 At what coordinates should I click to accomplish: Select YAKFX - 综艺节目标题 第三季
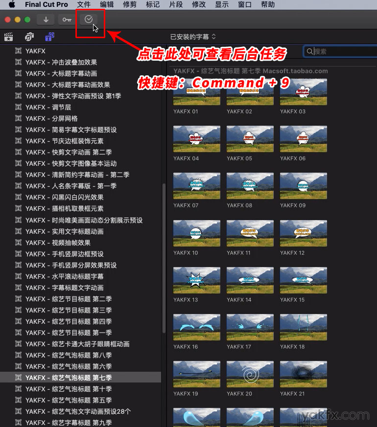(x=80, y=310)
